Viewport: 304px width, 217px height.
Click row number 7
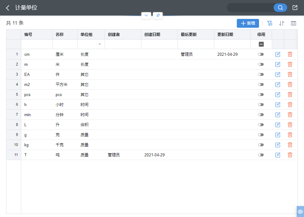(14, 115)
